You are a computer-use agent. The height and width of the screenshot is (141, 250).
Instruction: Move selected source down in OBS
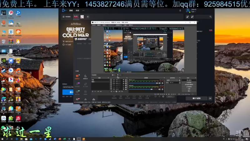[x=122, y=91]
